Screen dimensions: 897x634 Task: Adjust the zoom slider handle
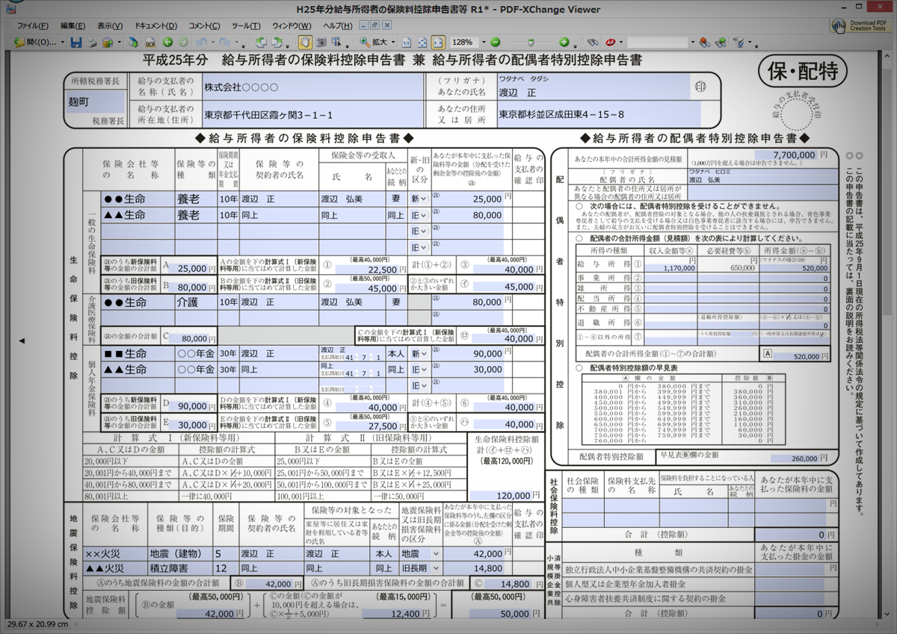pyautogui.click(x=531, y=43)
